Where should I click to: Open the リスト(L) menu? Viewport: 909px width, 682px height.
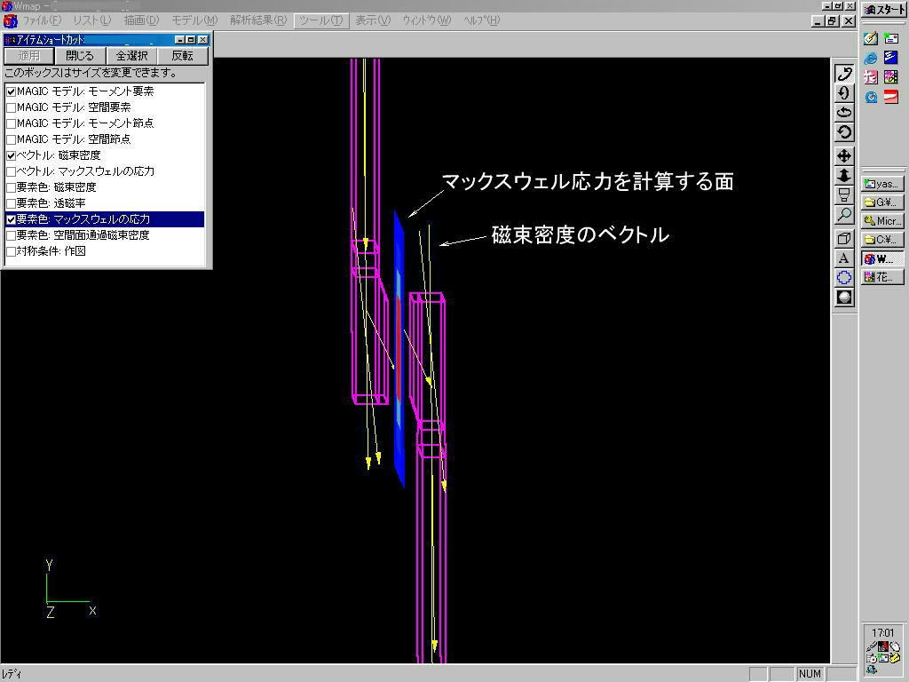tap(91, 20)
